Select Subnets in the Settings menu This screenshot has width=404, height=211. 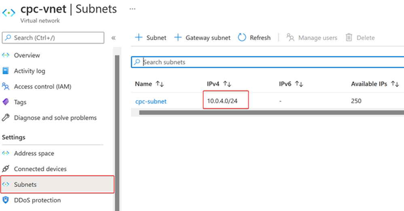[x=57, y=184]
